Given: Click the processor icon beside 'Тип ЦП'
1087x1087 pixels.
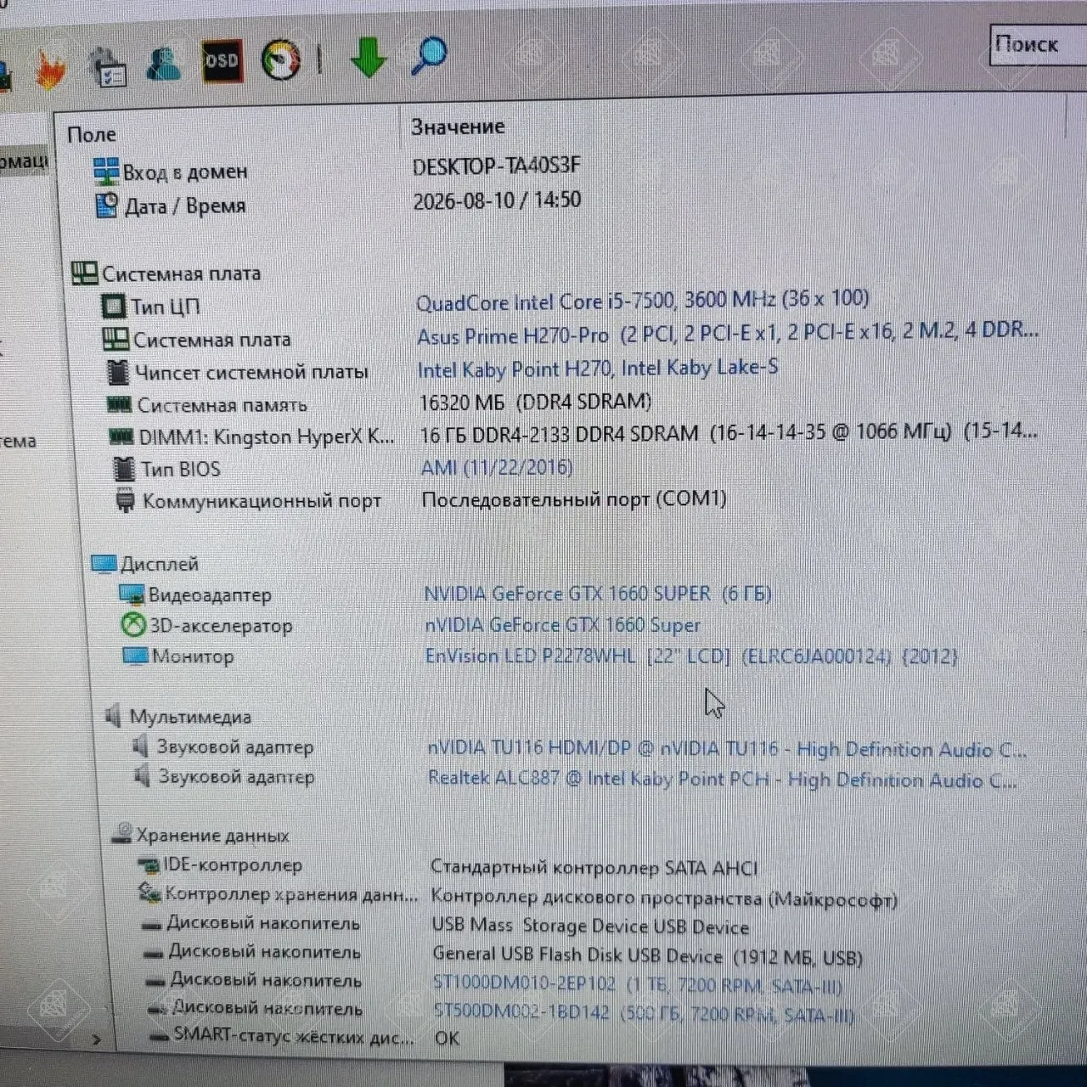Looking at the screenshot, I should coord(113,306).
